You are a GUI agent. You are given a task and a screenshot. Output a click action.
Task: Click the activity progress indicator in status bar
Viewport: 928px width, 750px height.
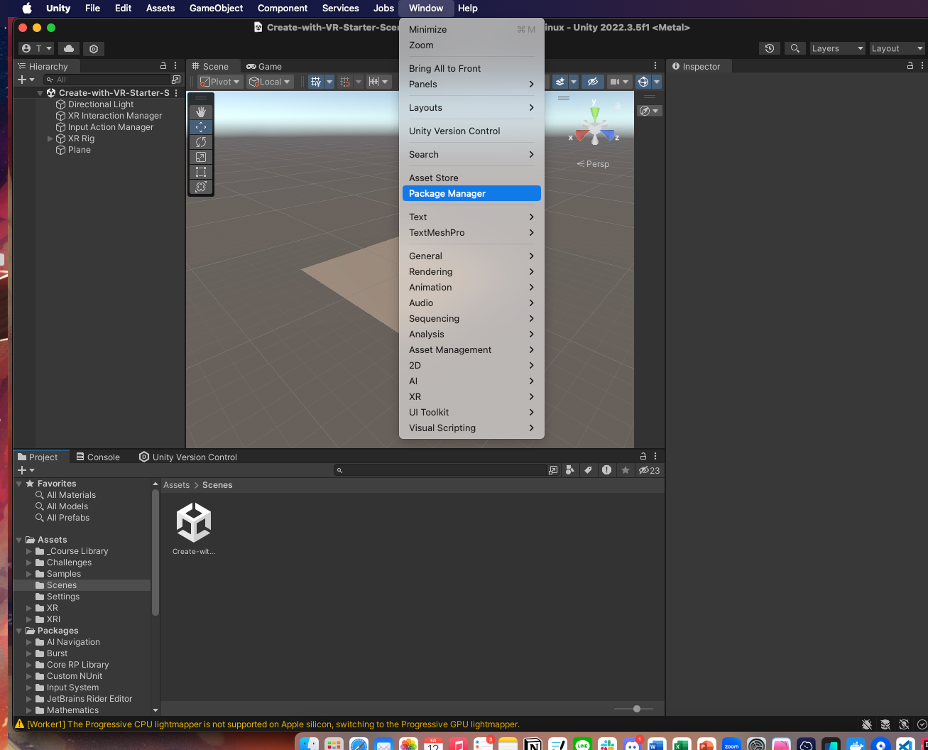922,724
